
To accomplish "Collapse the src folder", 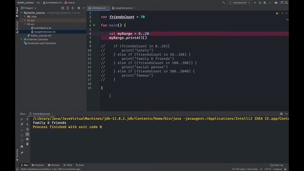I will point(25,24).
